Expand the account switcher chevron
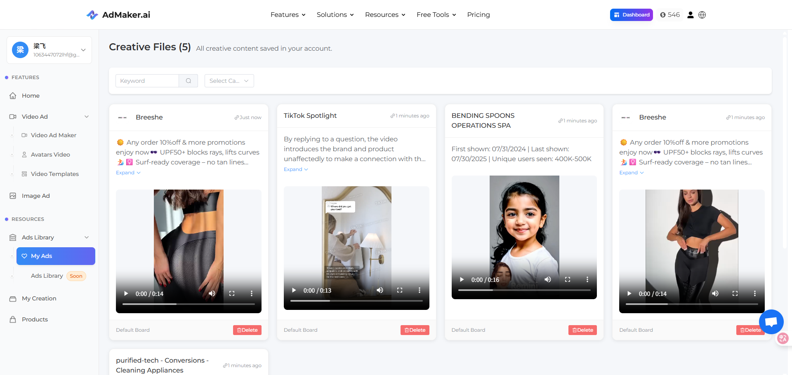This screenshot has width=792, height=375. pyautogui.click(x=83, y=50)
